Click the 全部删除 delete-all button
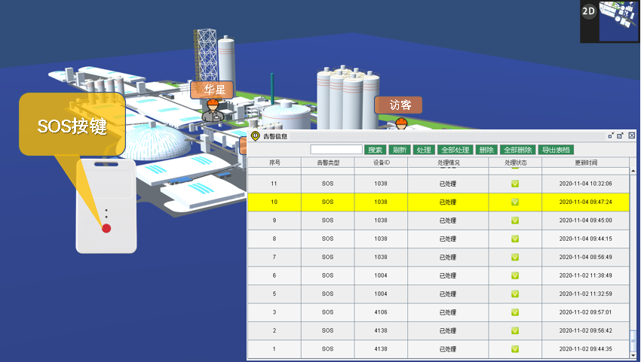This screenshot has height=362, width=641. click(517, 150)
